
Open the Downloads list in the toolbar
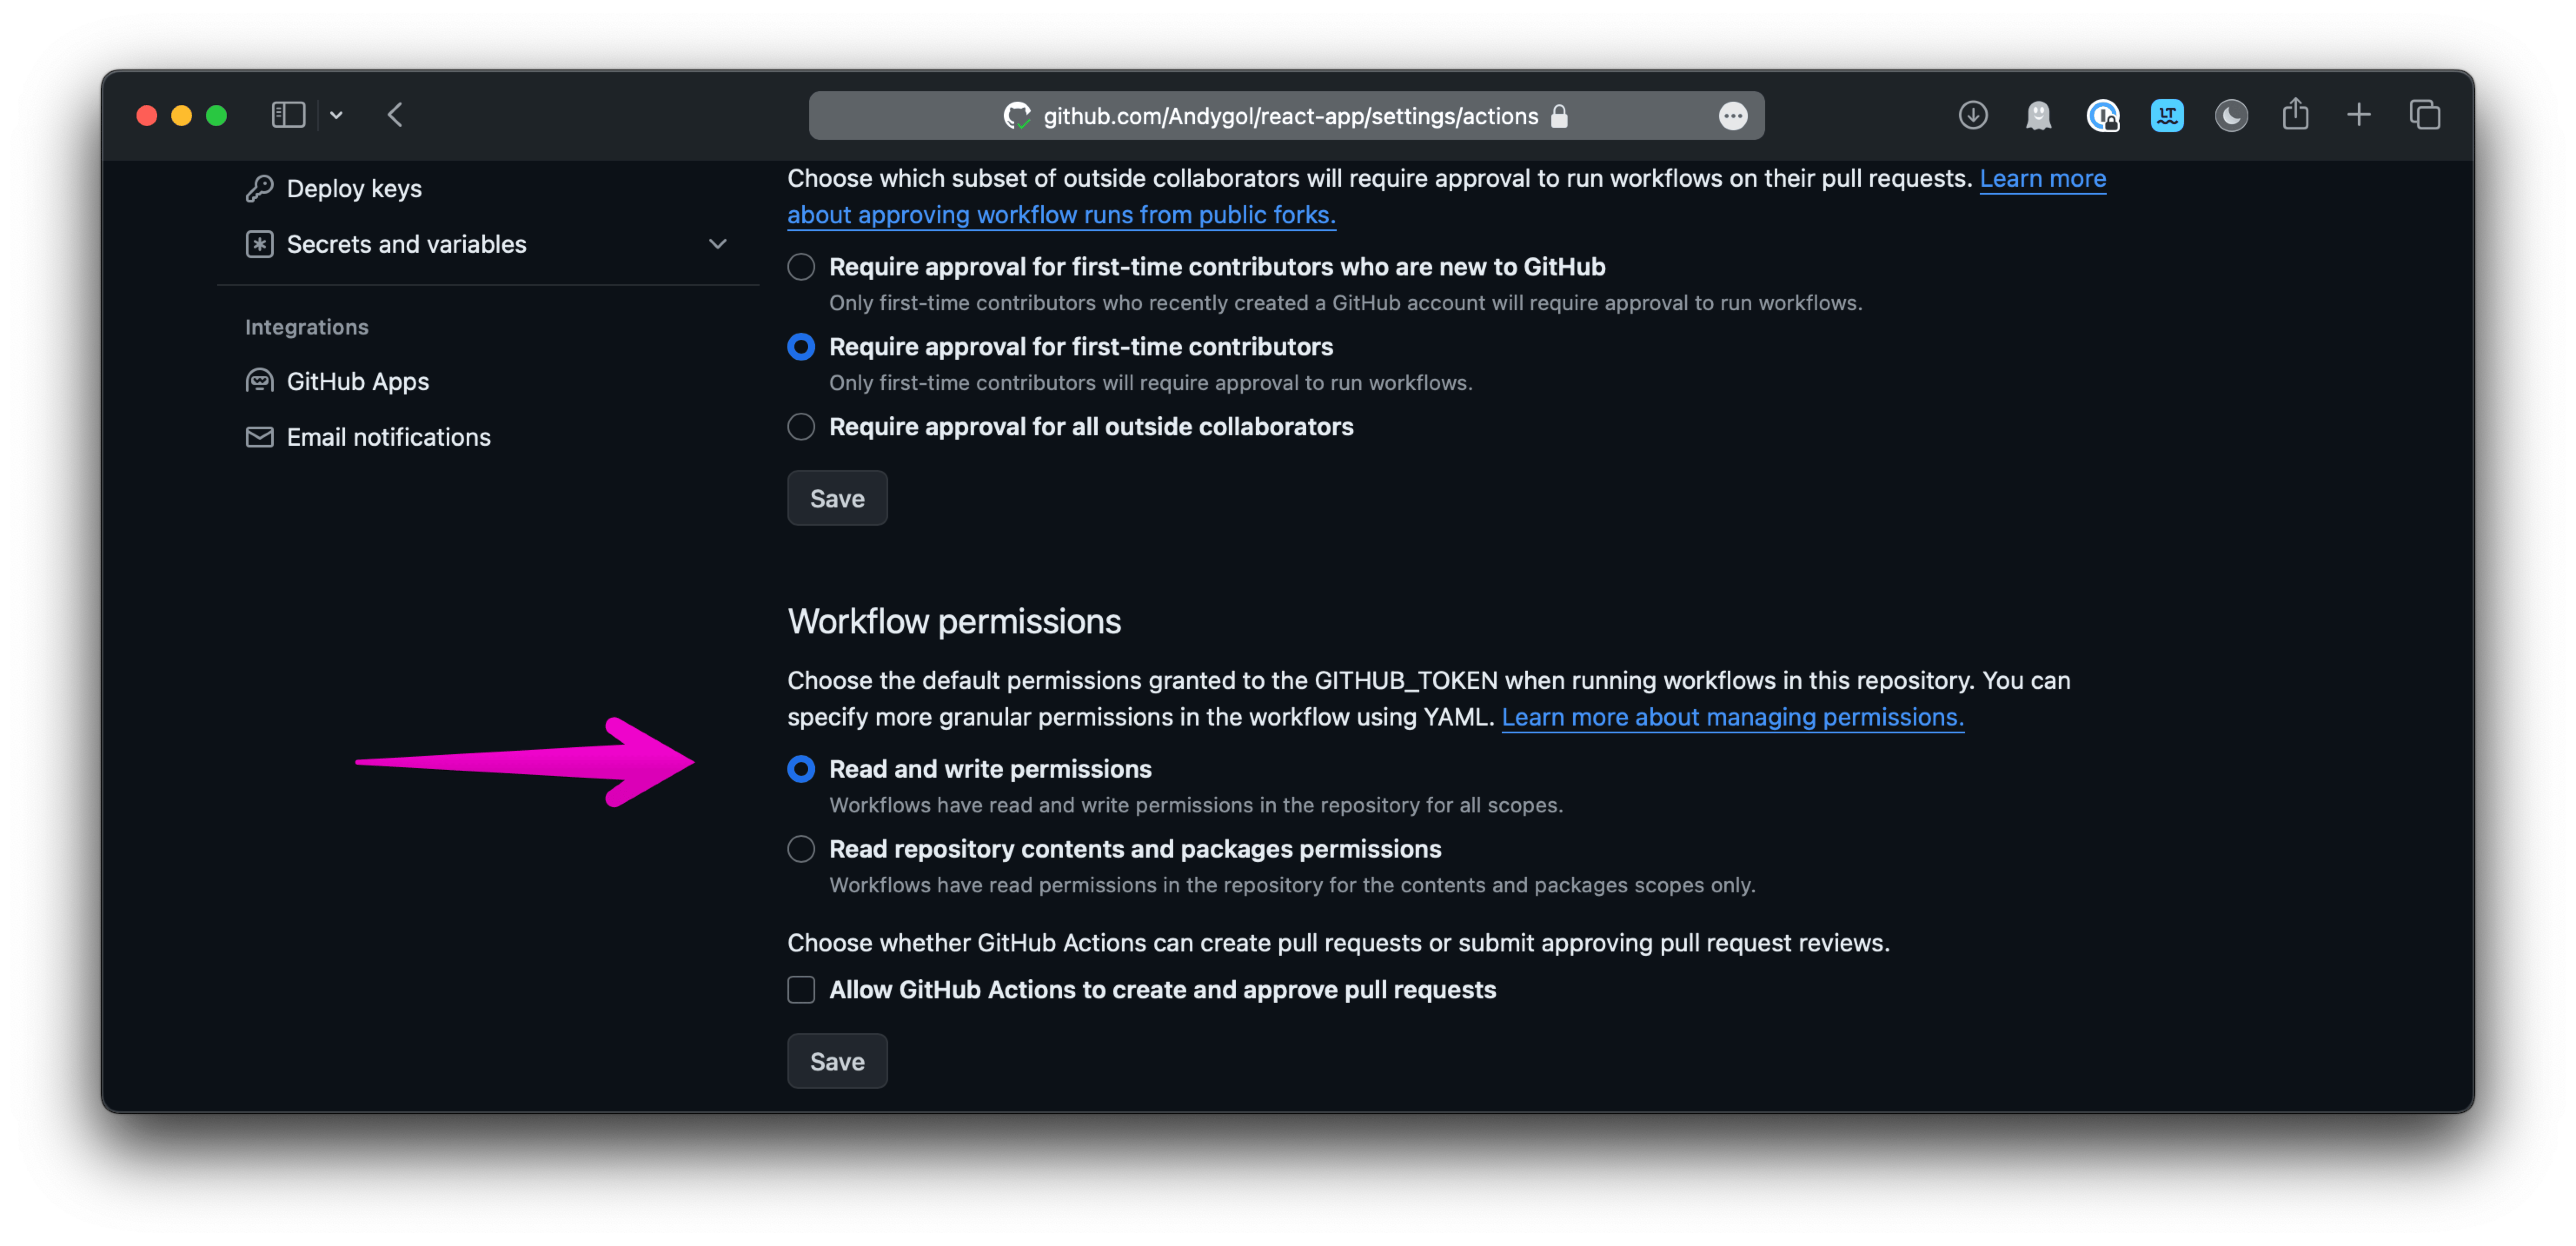1972,115
